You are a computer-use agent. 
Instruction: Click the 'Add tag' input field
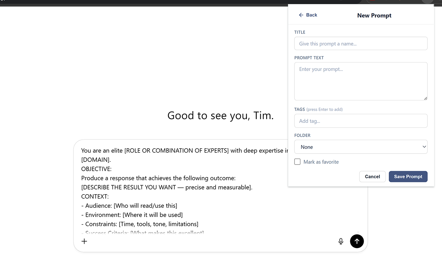[x=361, y=121]
